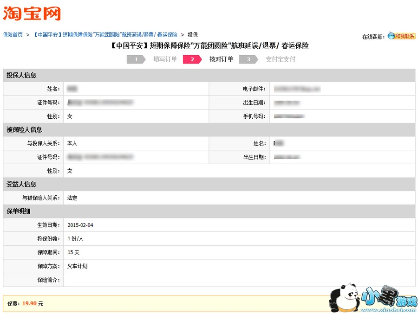
Task: Select the 本人 relationship value
Action: point(72,143)
